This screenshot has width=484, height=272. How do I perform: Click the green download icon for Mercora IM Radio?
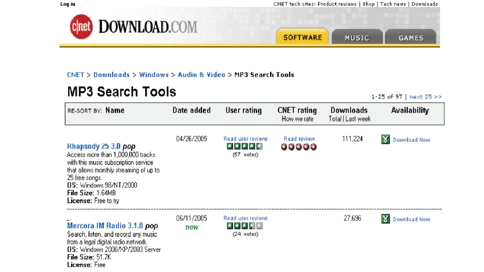(x=385, y=219)
